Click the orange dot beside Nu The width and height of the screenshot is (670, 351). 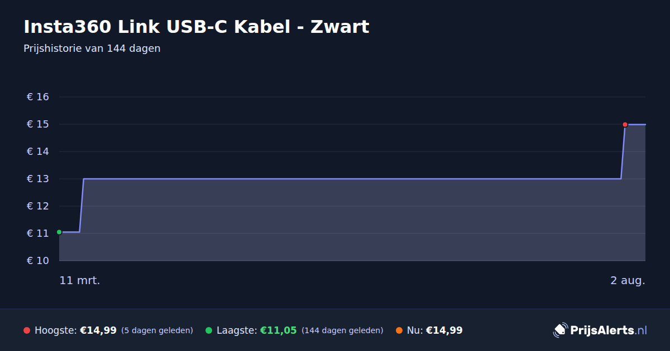399,330
